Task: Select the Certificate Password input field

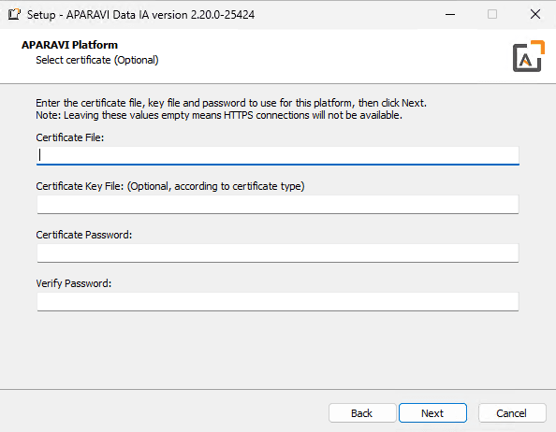Action: click(x=278, y=252)
